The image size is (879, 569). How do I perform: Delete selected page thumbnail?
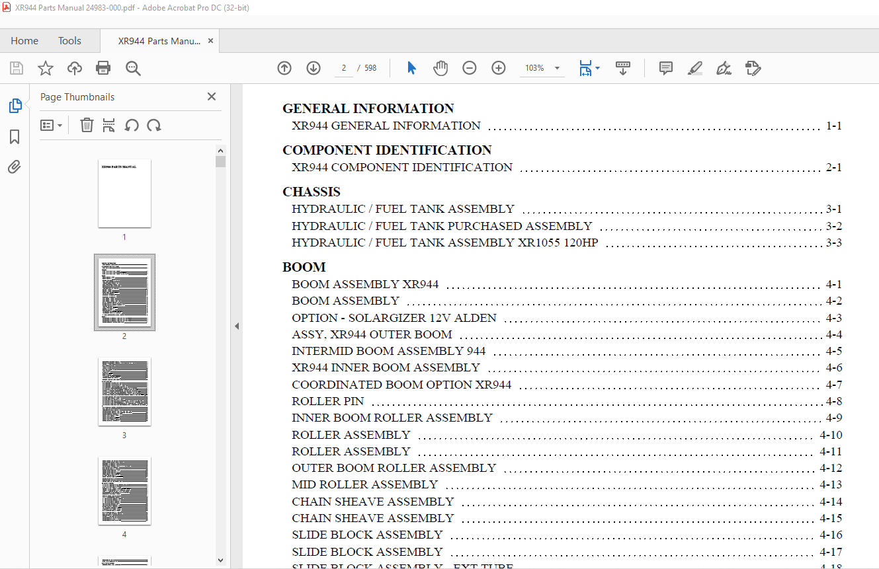pyautogui.click(x=87, y=125)
